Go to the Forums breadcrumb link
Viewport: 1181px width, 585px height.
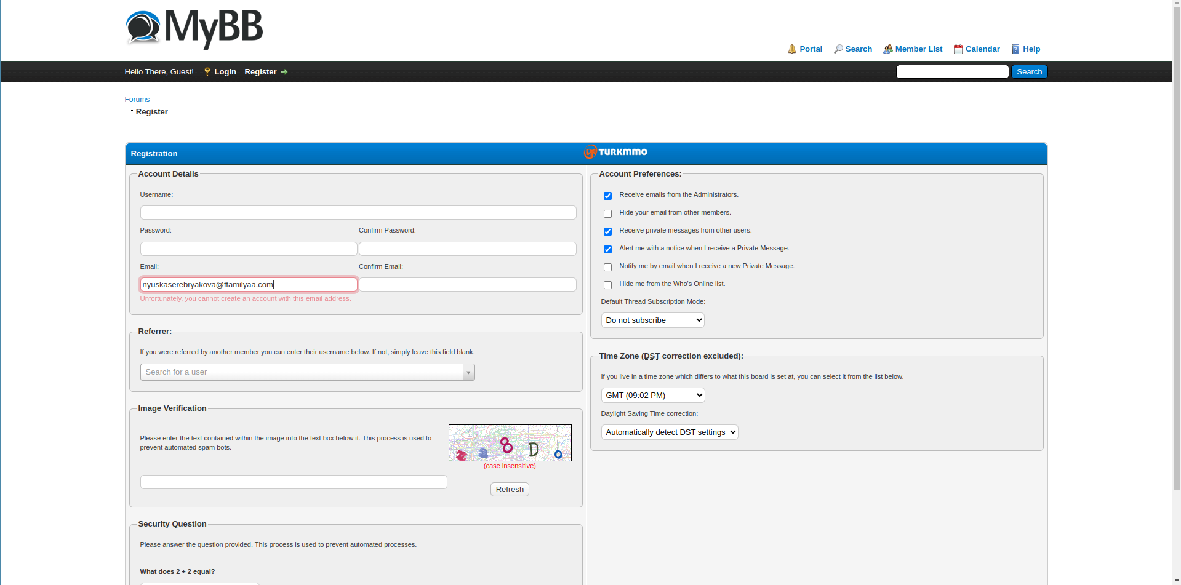click(137, 100)
